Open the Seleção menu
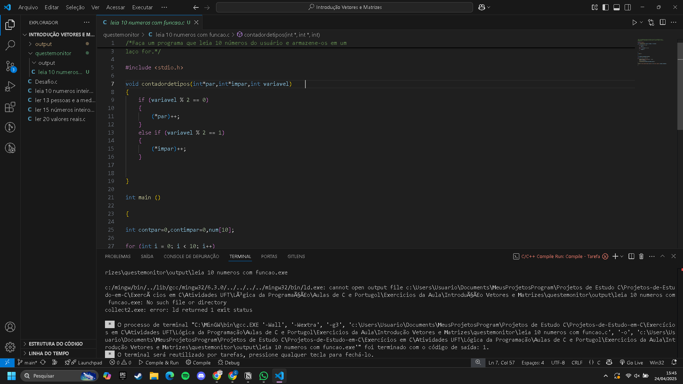Screen dimensions: 683x384 75,7
